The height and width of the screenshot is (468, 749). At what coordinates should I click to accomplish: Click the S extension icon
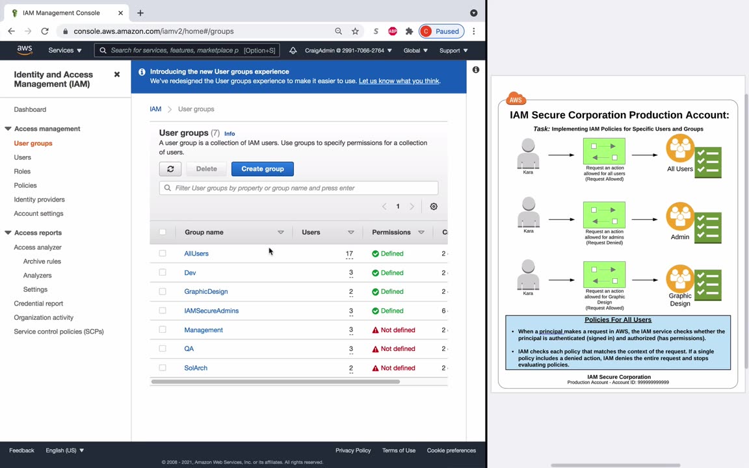(x=376, y=31)
